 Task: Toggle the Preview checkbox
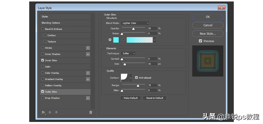pos(200,41)
